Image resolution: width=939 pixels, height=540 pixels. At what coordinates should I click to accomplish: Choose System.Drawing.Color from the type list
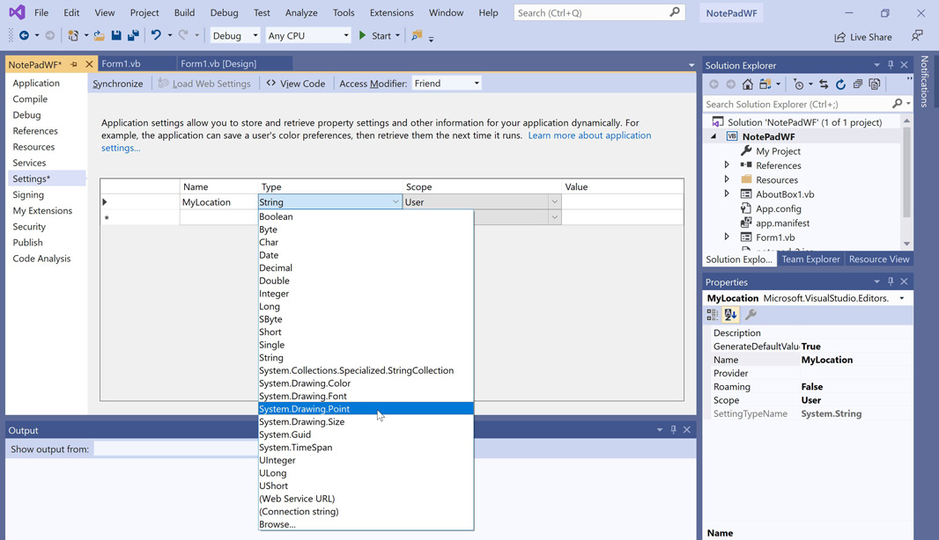click(305, 383)
